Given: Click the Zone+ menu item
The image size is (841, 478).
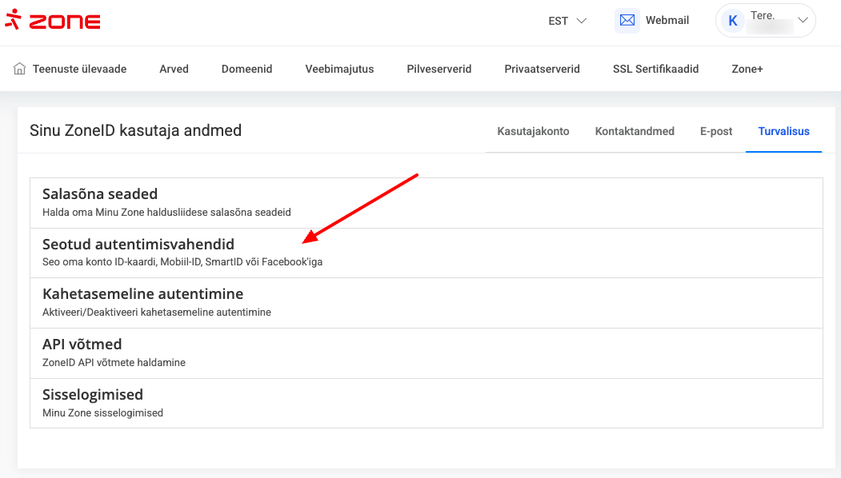Looking at the screenshot, I should pyautogui.click(x=747, y=69).
